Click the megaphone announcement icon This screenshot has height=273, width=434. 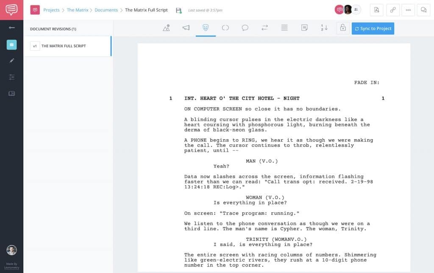186,28
